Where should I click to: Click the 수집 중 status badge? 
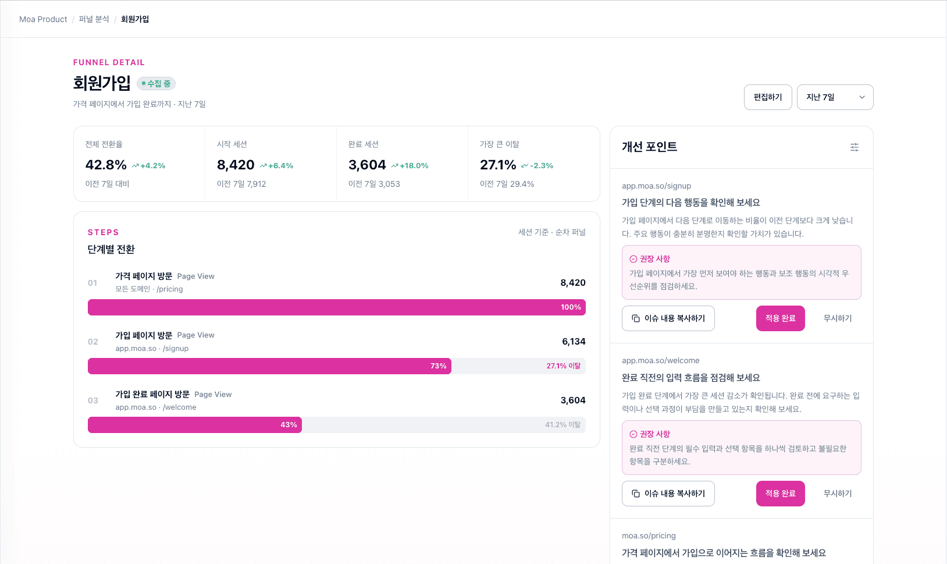pos(156,84)
